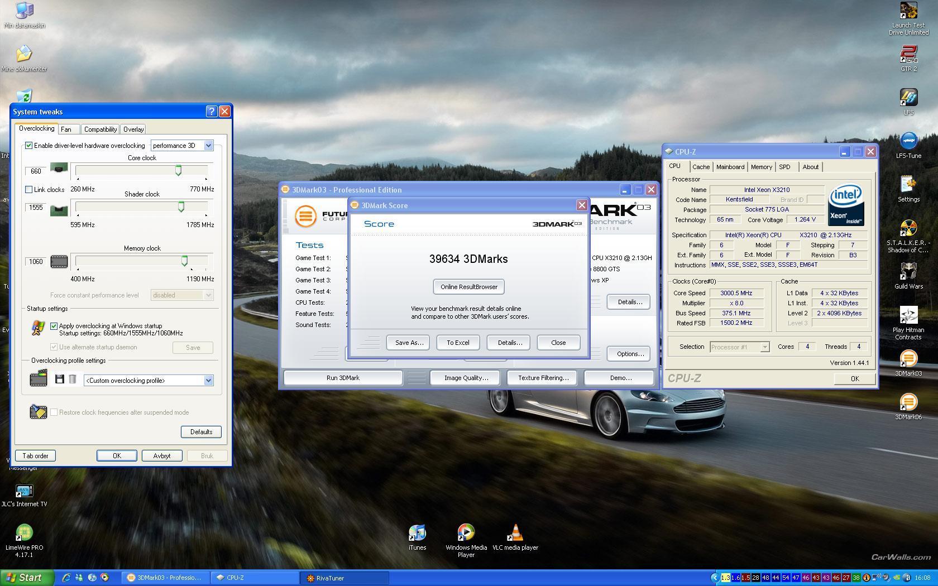
Task: Open the GTR 2 desktop shortcut
Action: click(908, 58)
